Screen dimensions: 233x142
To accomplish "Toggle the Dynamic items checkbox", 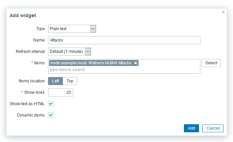I will 51,115.
